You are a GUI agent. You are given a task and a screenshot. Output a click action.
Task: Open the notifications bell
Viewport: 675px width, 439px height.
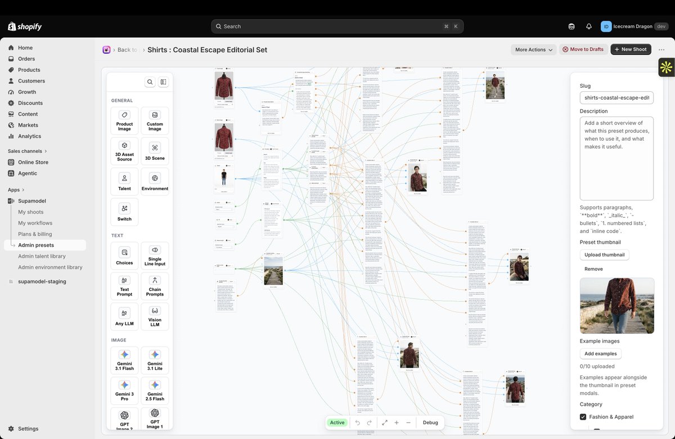click(589, 26)
